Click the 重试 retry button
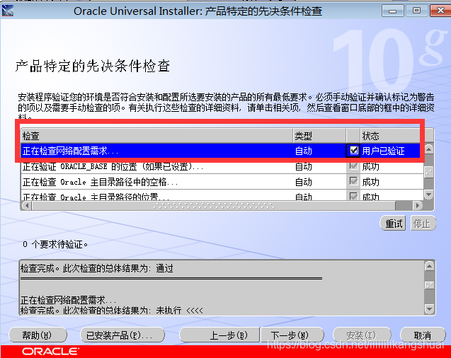The width and height of the screenshot is (451, 358). 393,224
